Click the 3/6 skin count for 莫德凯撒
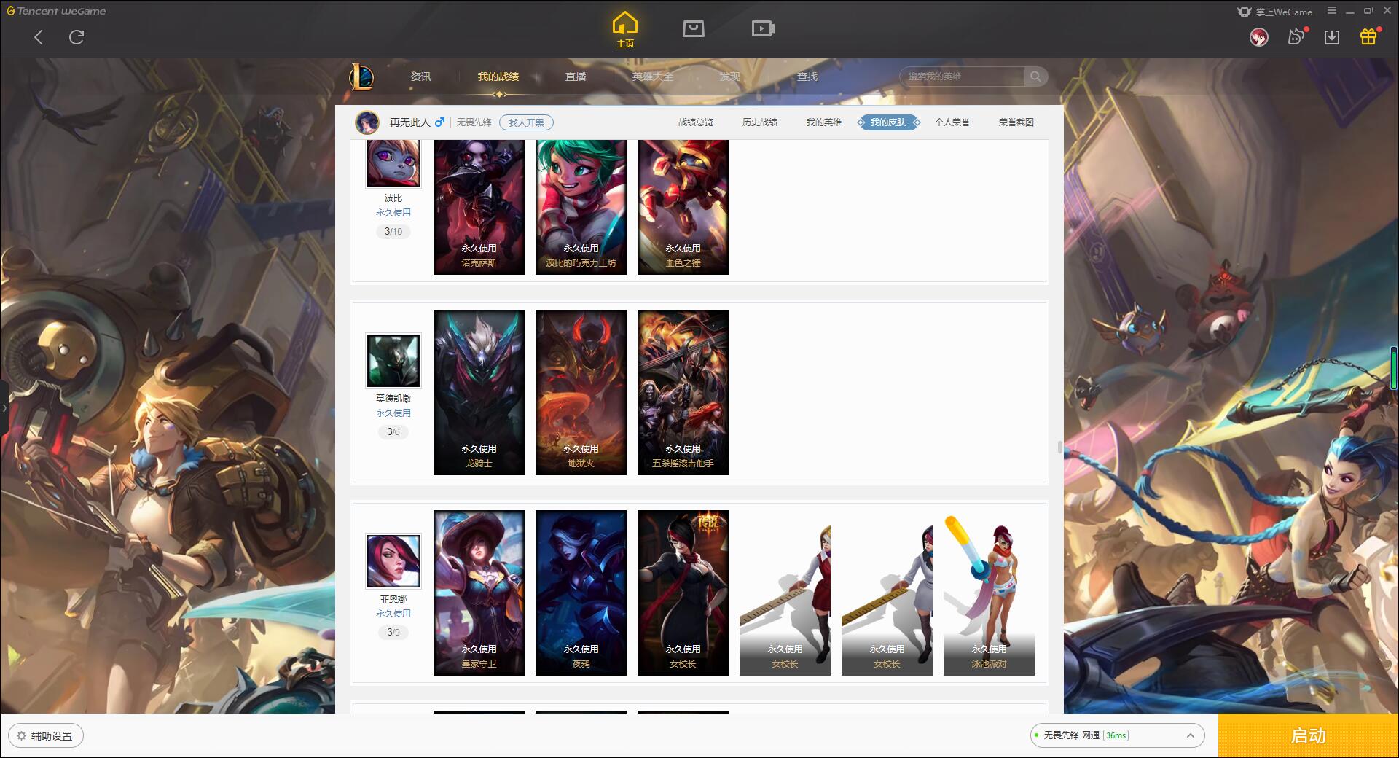Image resolution: width=1399 pixels, height=758 pixels. coord(393,432)
